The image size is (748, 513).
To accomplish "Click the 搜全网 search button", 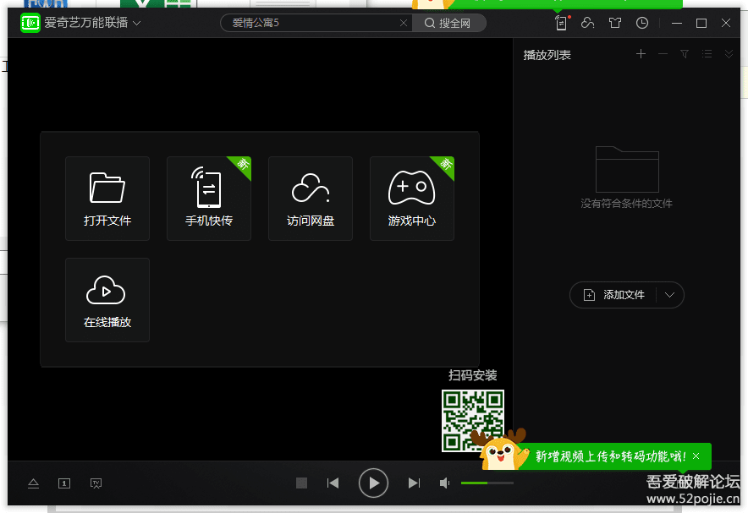I will 448,23.
